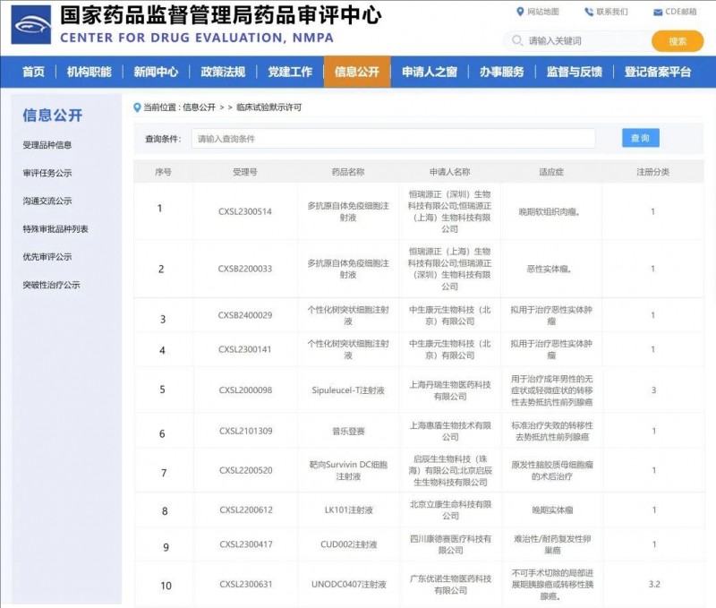Click 网站地图 link text

543,12
